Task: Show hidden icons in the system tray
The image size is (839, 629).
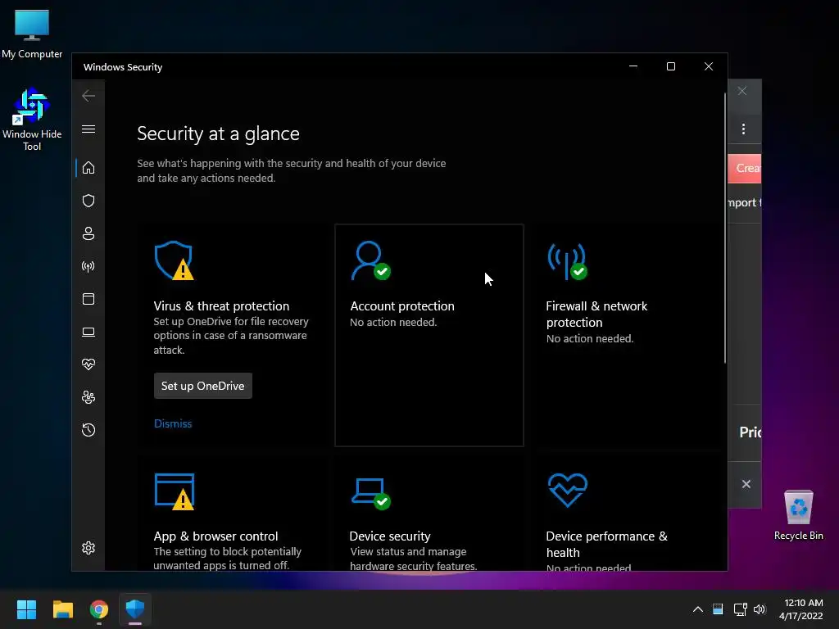Action: click(698, 609)
